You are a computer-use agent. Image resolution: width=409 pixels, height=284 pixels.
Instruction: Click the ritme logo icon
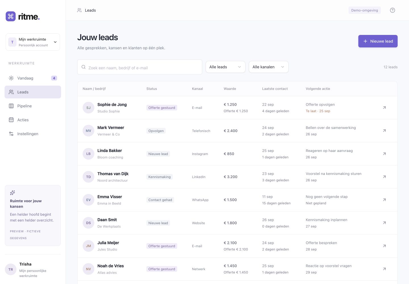point(11,16)
